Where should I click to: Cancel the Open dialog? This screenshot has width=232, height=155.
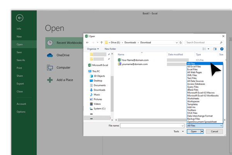[x=214, y=131]
